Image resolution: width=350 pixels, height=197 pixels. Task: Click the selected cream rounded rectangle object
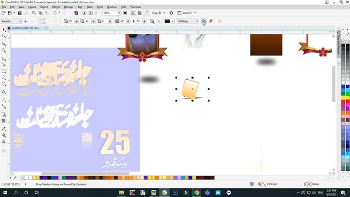190,89
